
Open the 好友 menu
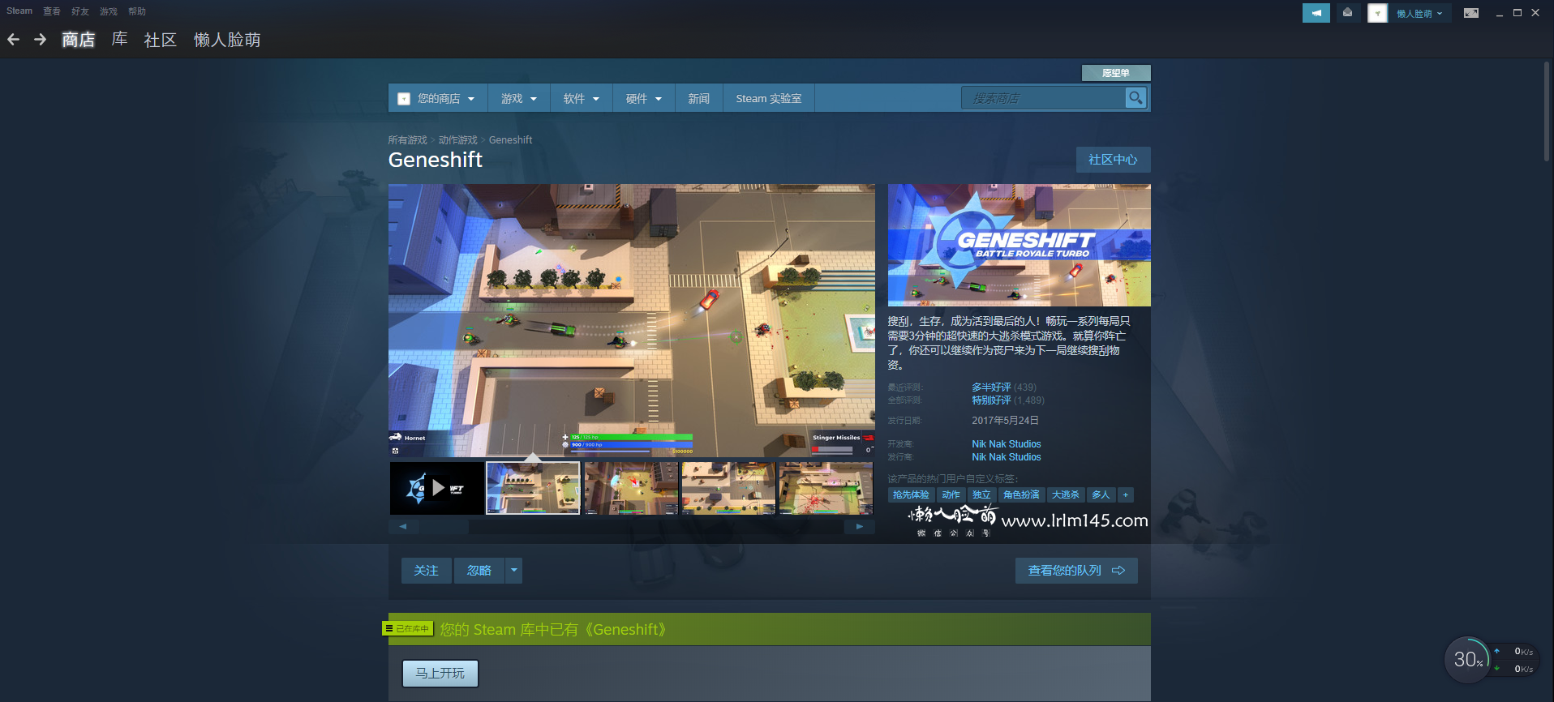(x=80, y=11)
